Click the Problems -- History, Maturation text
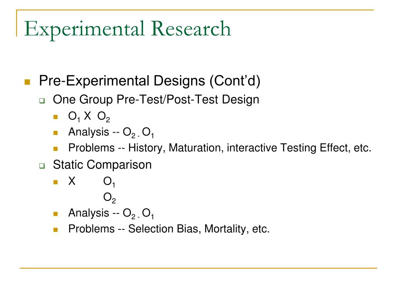This screenshot has height=298, width=397. point(220,148)
